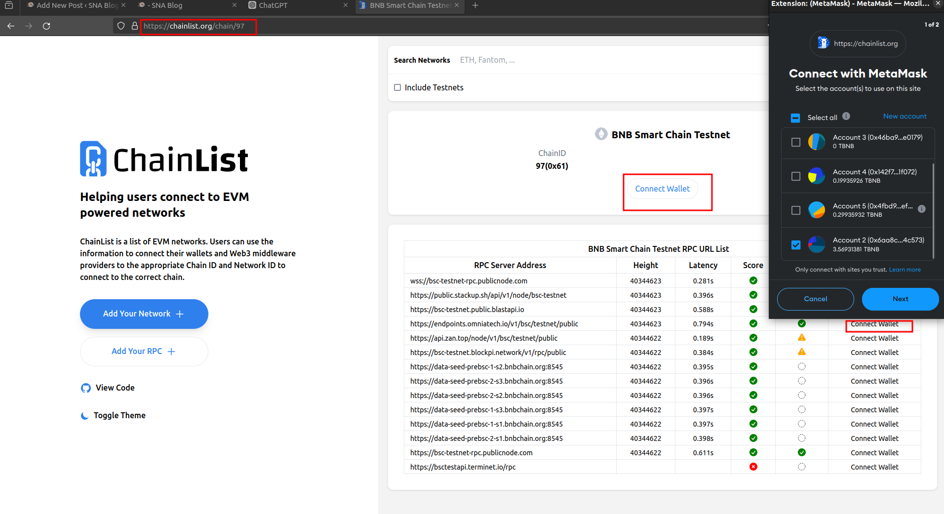
Task: Click Next in the MetaMask popup
Action: click(x=900, y=299)
